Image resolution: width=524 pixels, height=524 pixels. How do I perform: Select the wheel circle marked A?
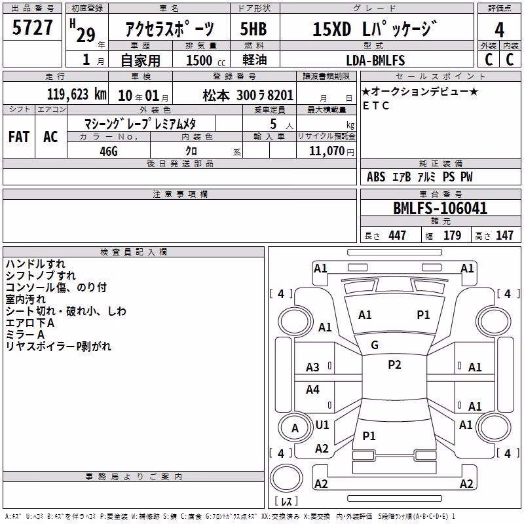coord(295,428)
